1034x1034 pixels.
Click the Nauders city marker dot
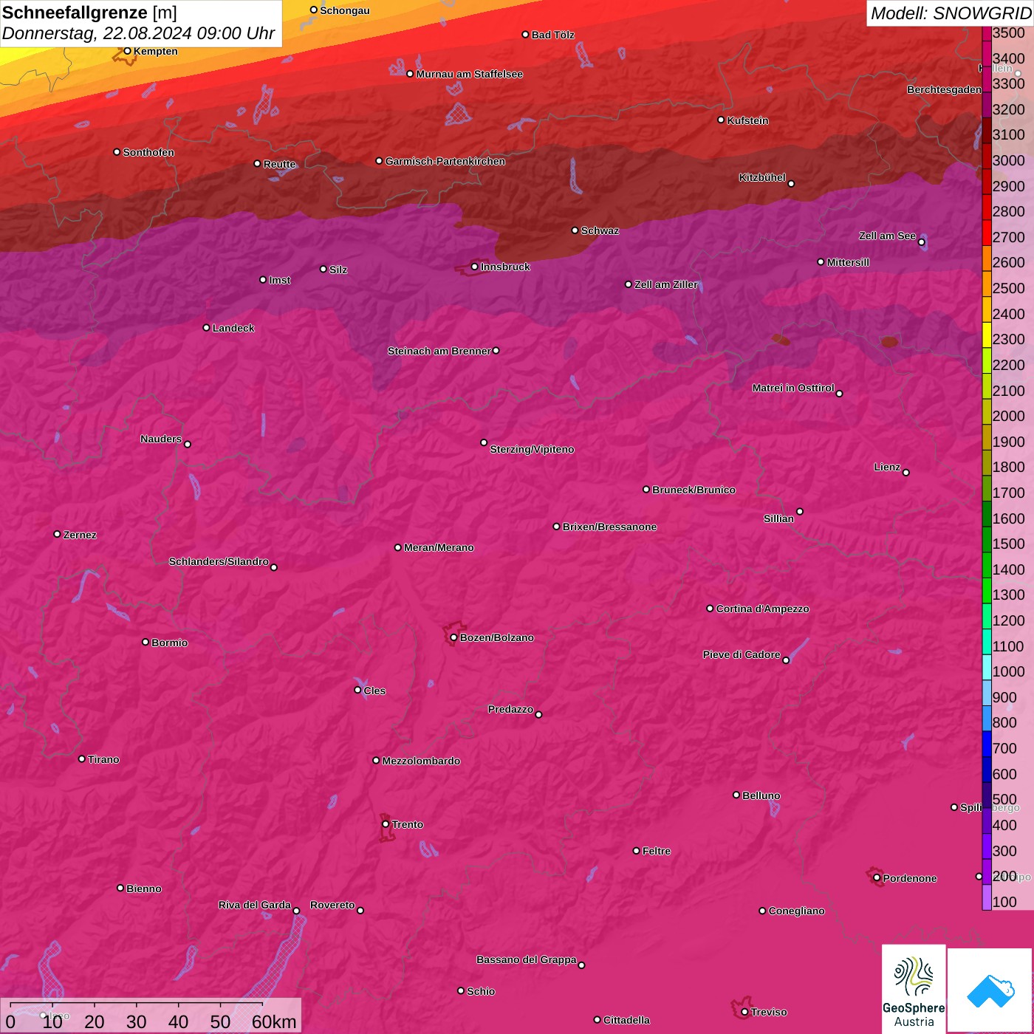(188, 444)
